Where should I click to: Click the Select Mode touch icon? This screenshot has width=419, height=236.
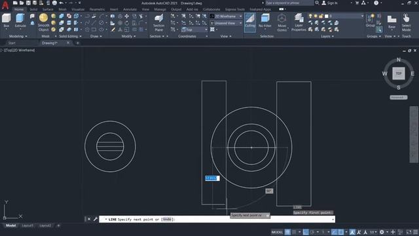[x=406, y=22]
